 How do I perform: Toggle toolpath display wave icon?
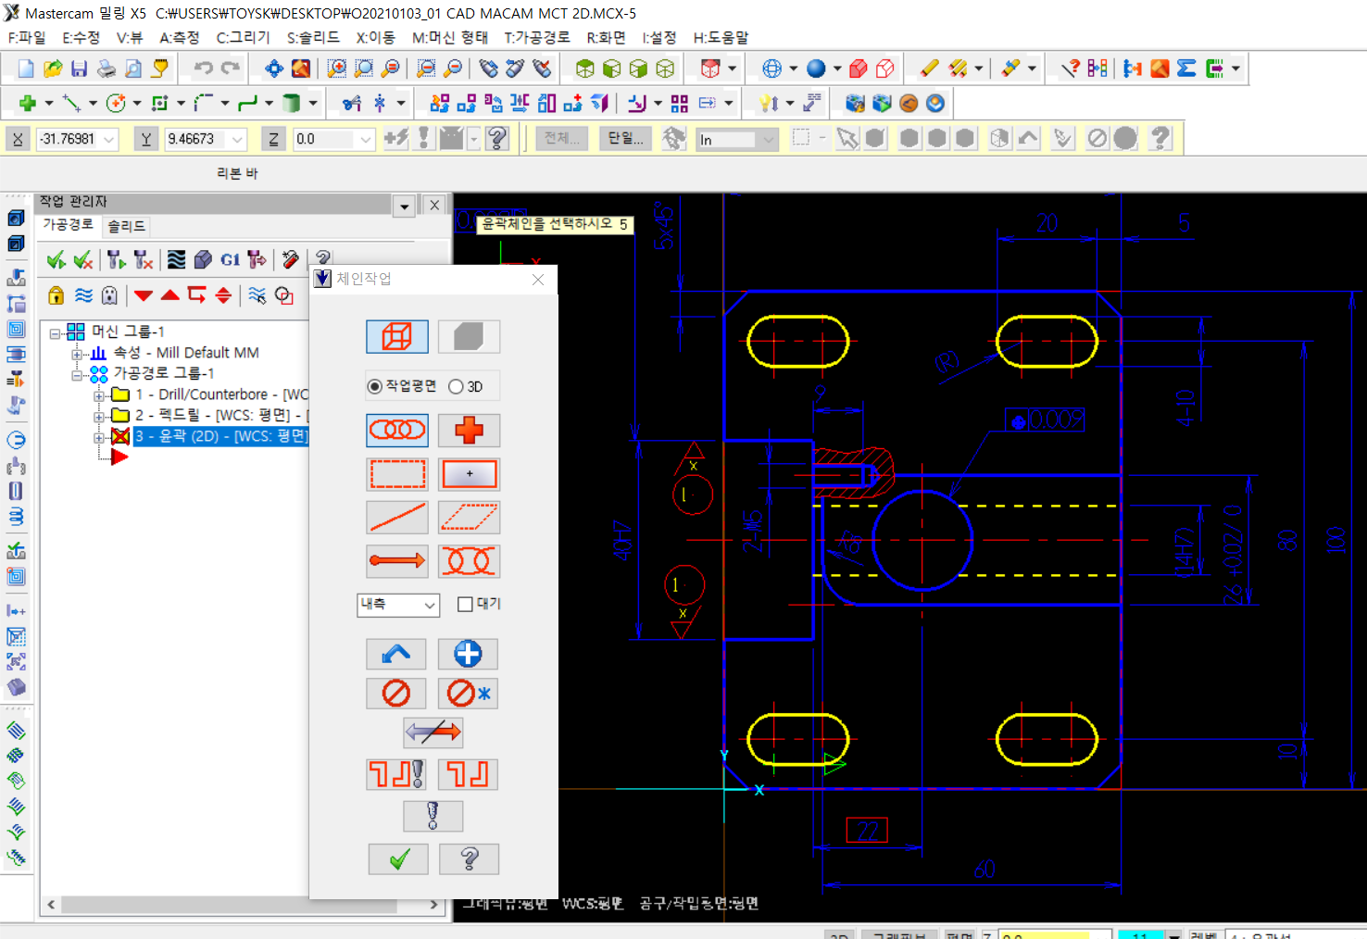(x=83, y=295)
